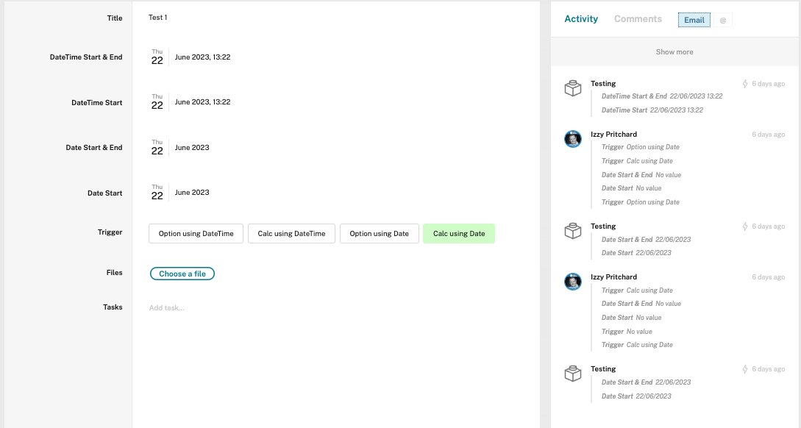This screenshot has height=428, width=801.
Task: Click lightning icon beside first Testing entry
Action: pyautogui.click(x=745, y=84)
